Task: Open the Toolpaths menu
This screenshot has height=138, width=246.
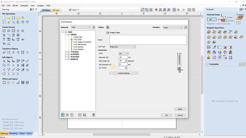Action: (x=24, y=5)
